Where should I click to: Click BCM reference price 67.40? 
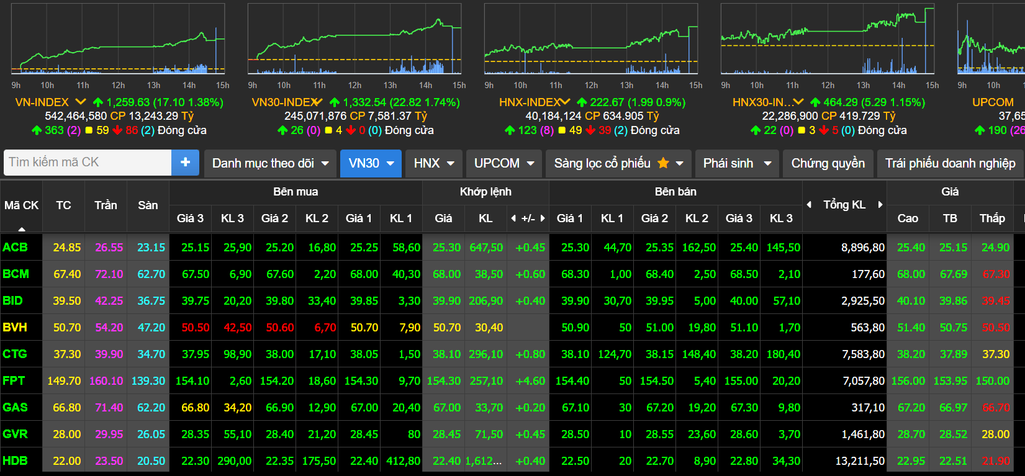click(x=67, y=274)
